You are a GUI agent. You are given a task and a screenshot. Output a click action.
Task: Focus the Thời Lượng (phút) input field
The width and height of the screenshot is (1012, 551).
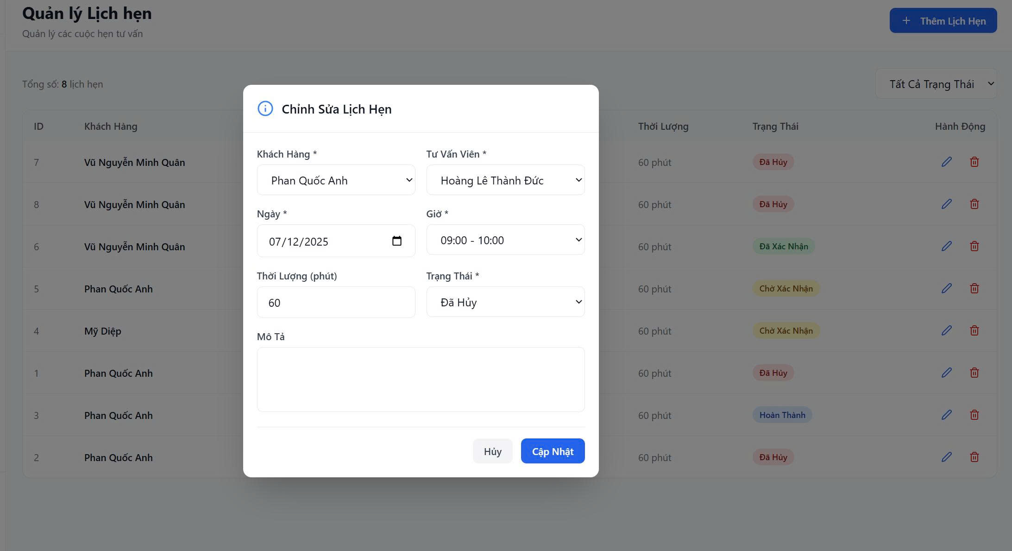tap(336, 303)
